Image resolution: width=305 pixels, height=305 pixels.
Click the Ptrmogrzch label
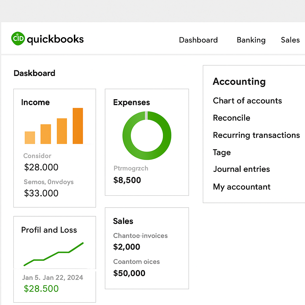tap(131, 169)
